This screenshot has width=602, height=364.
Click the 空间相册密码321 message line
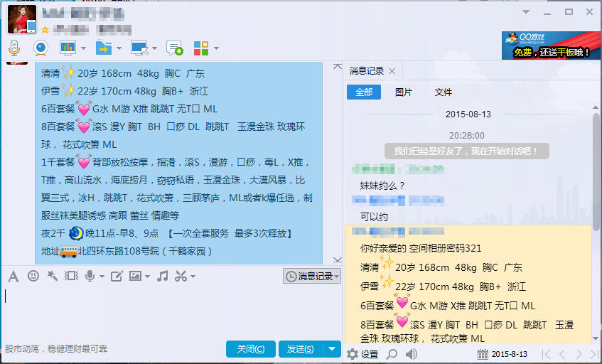click(421, 248)
